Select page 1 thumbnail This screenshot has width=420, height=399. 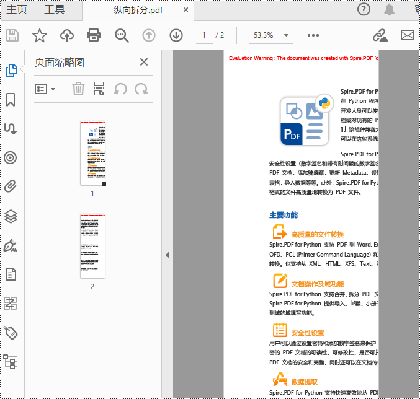point(92,153)
